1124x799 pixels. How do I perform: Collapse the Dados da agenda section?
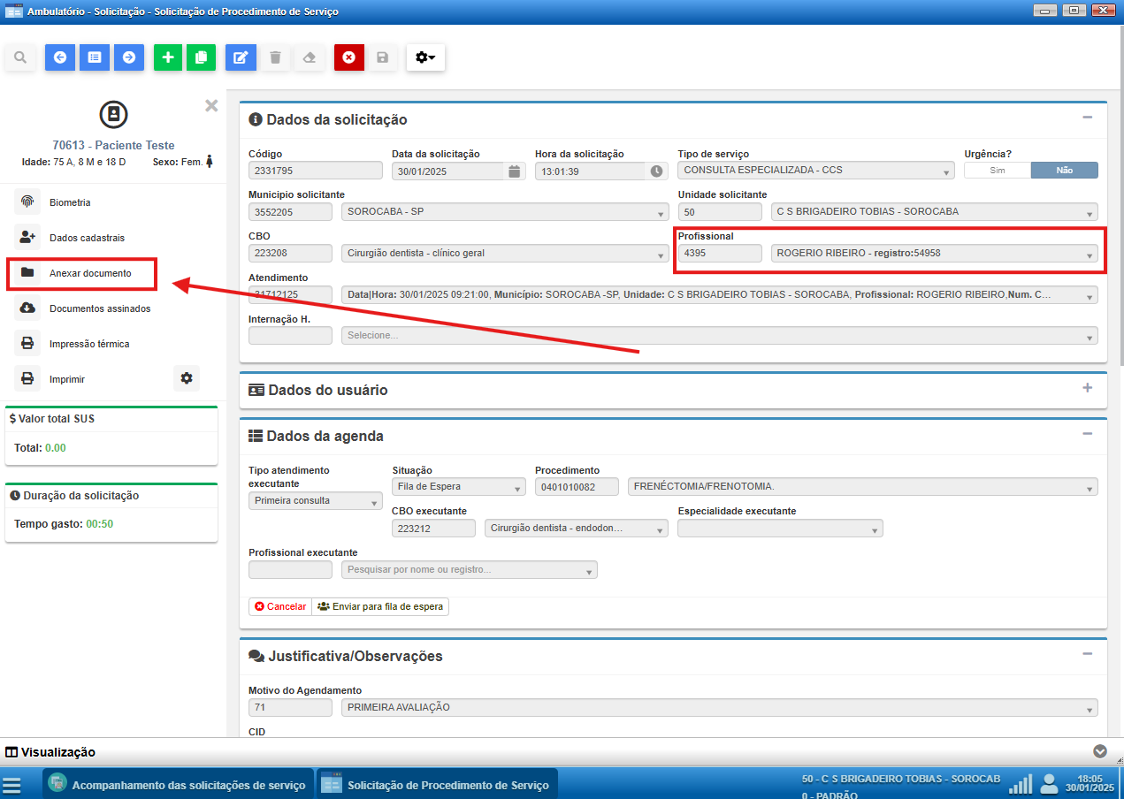pyautogui.click(x=1087, y=434)
